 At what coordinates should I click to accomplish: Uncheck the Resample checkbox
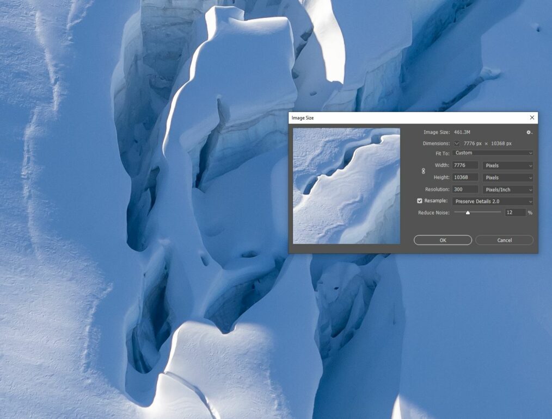click(420, 201)
